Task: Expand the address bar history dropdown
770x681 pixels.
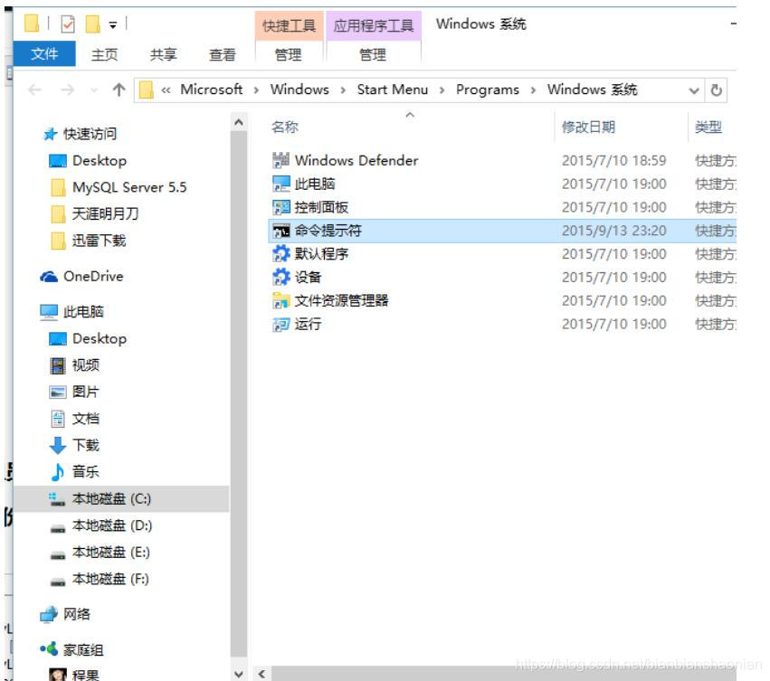Action: click(x=693, y=90)
